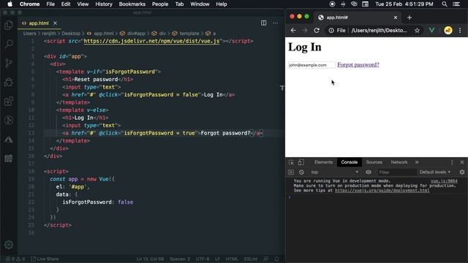468x263 pixels.
Task: Select the app.html# Chrome tab
Action: click(x=358, y=18)
